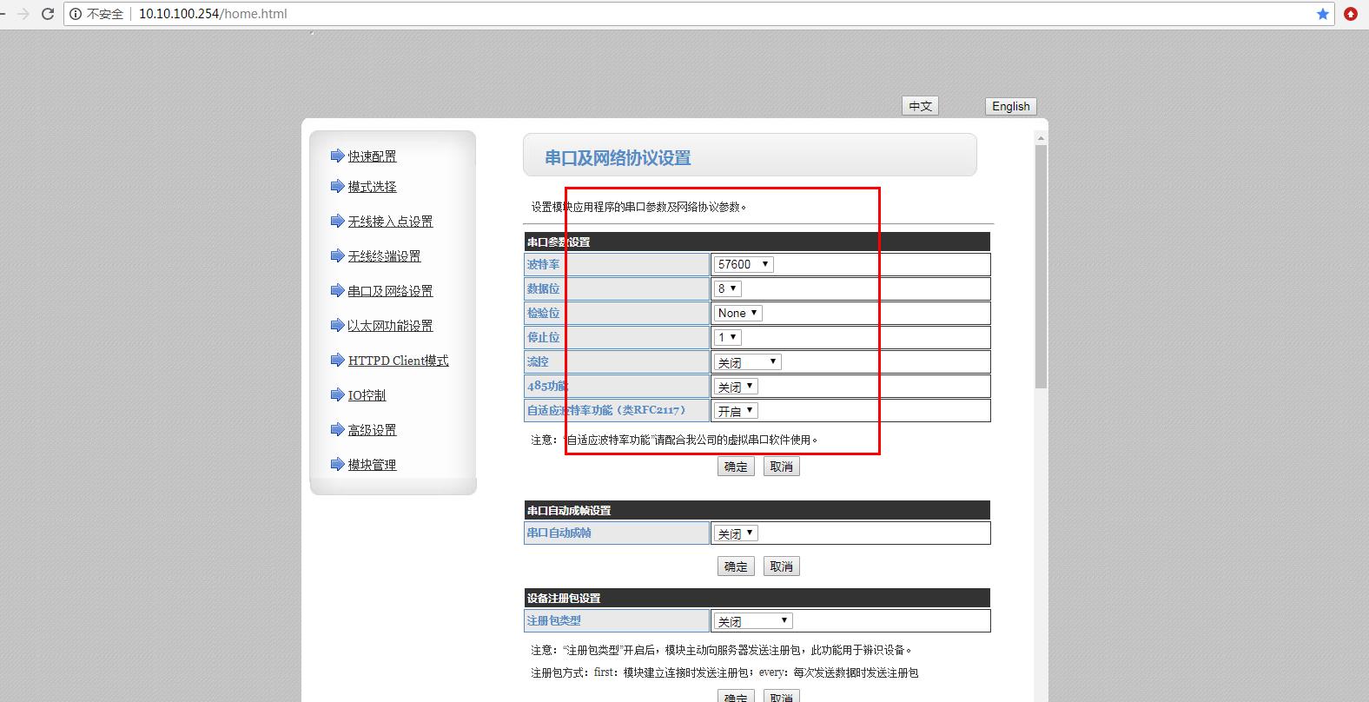Click the browser reload icon
This screenshot has width=1369, height=702.
tap(48, 14)
